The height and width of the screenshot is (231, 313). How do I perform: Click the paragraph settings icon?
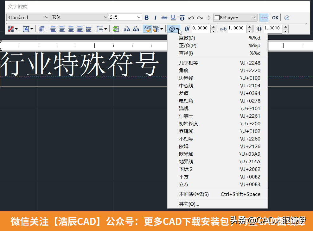tap(42, 29)
